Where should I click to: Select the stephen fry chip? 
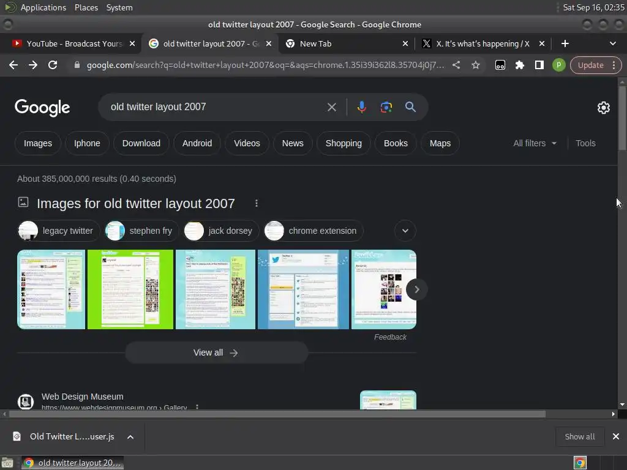[141, 231]
